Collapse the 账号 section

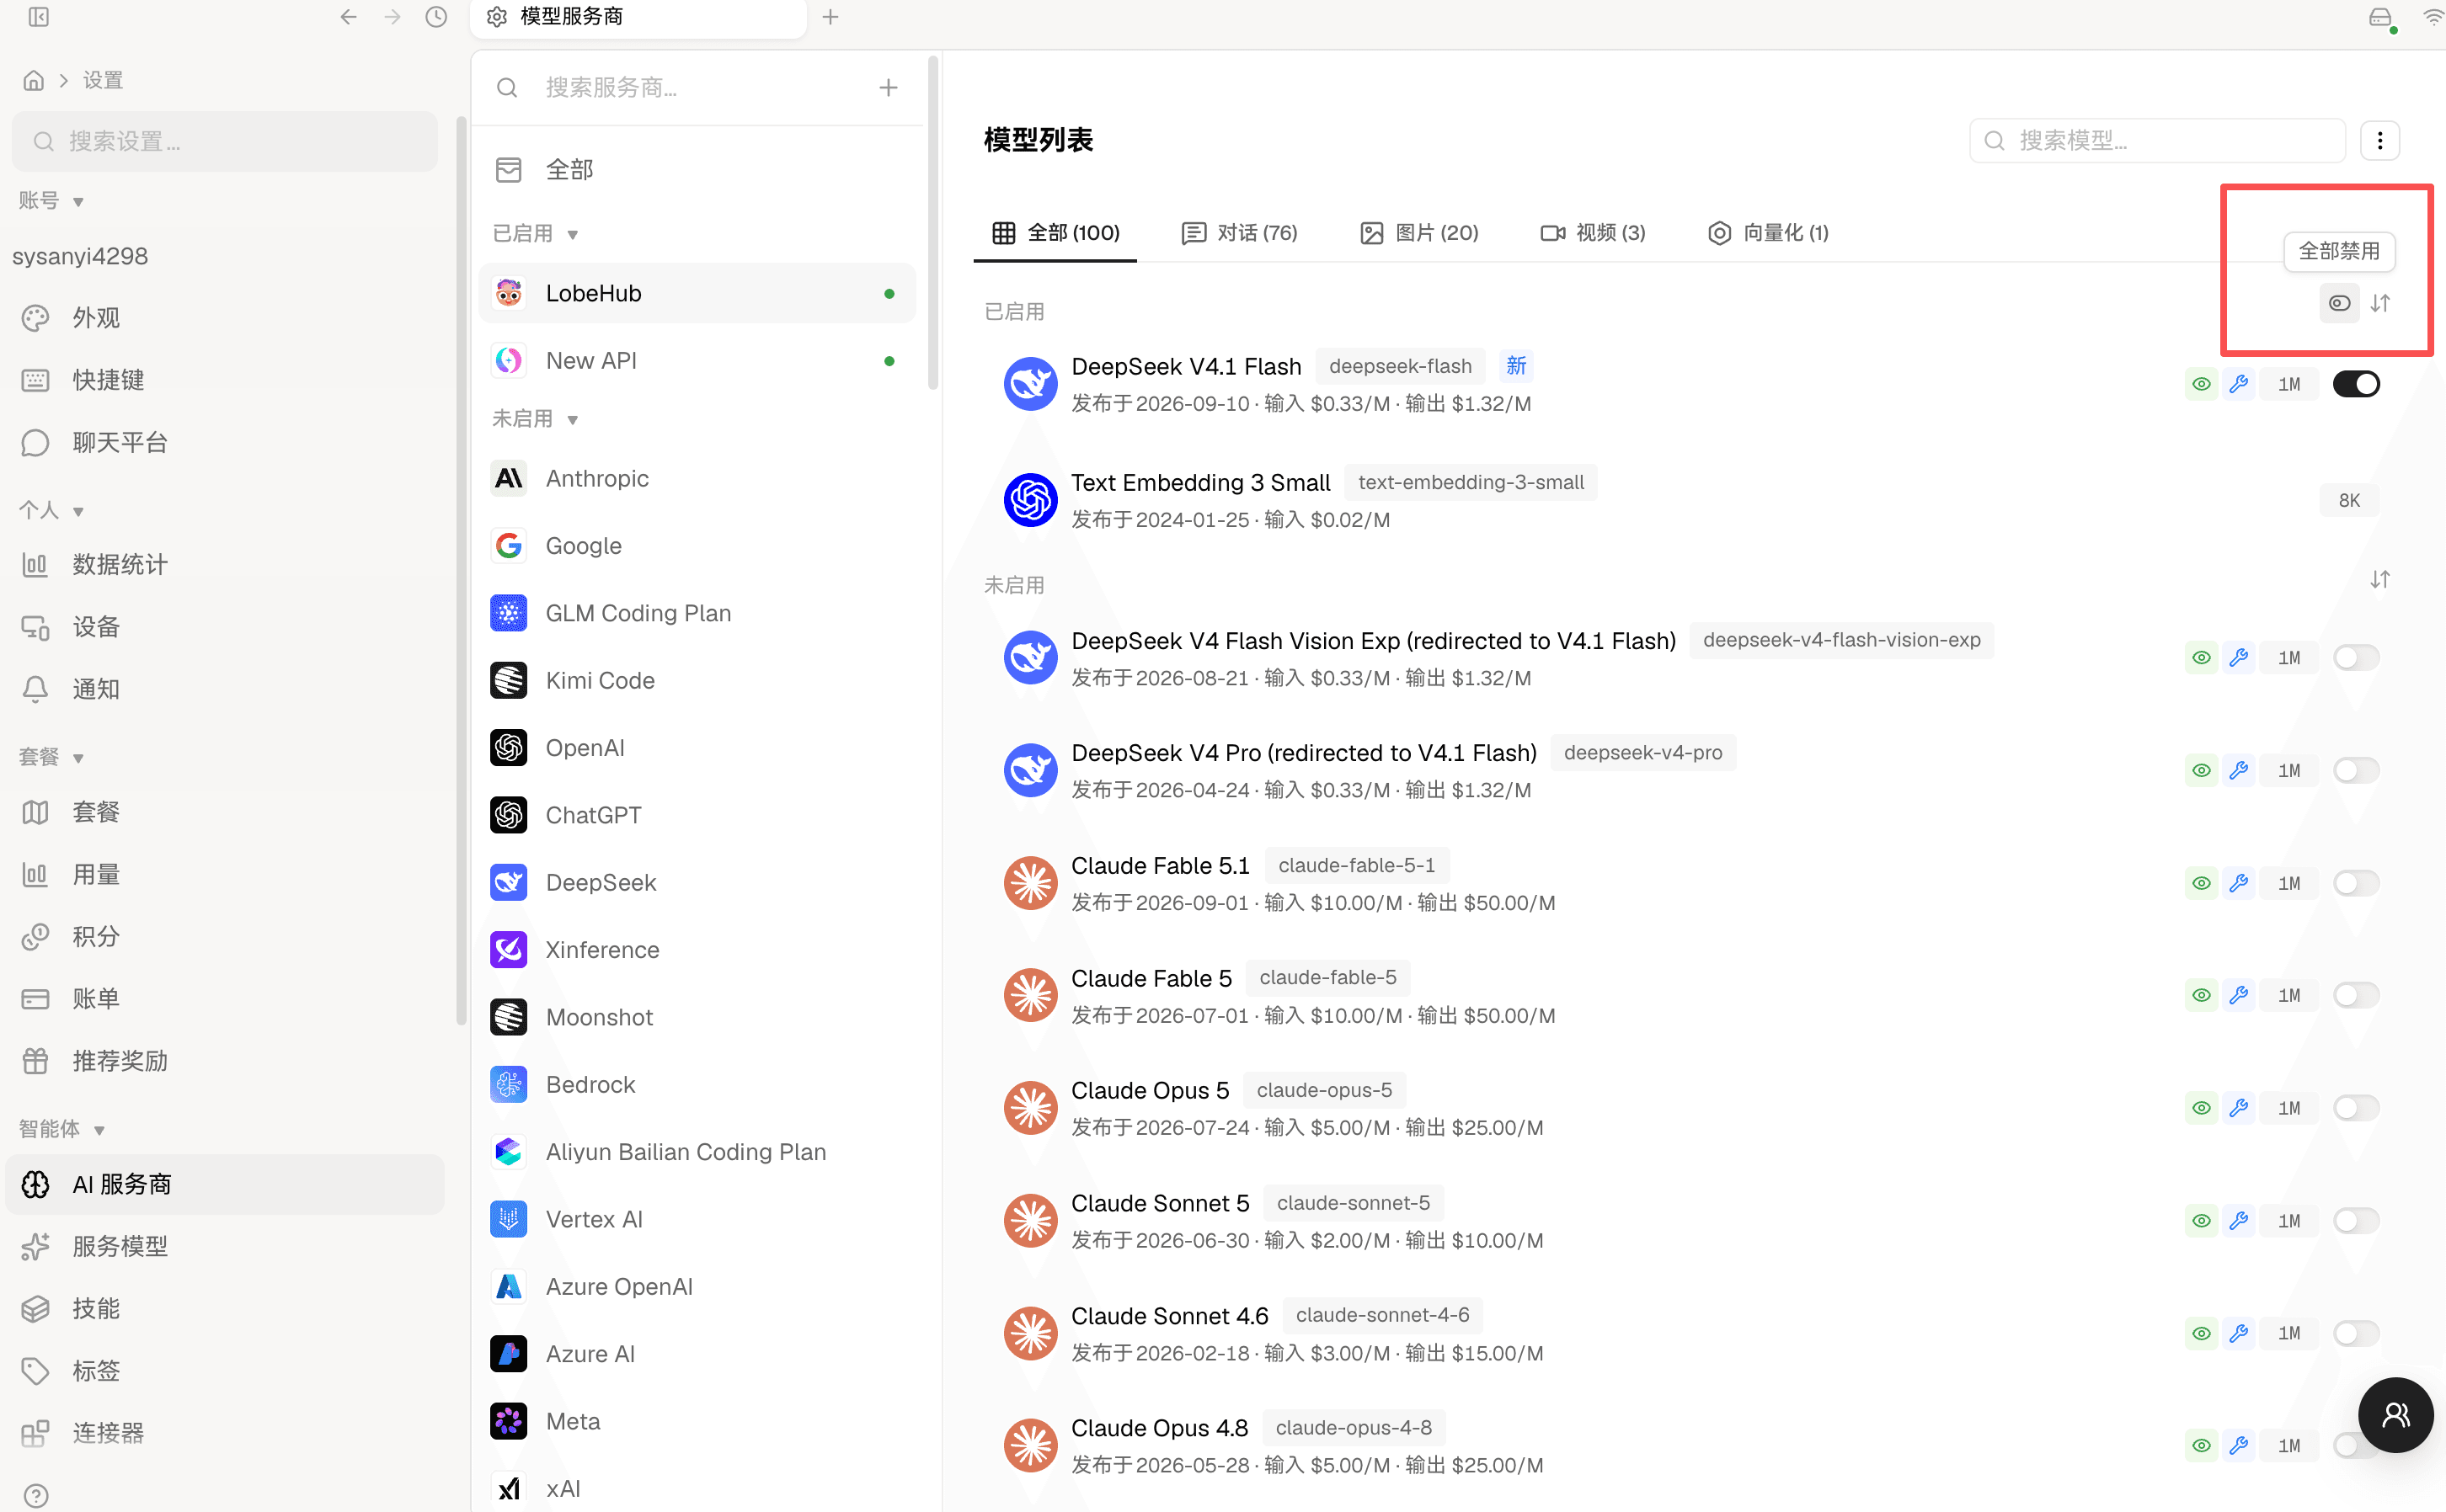pos(51,201)
